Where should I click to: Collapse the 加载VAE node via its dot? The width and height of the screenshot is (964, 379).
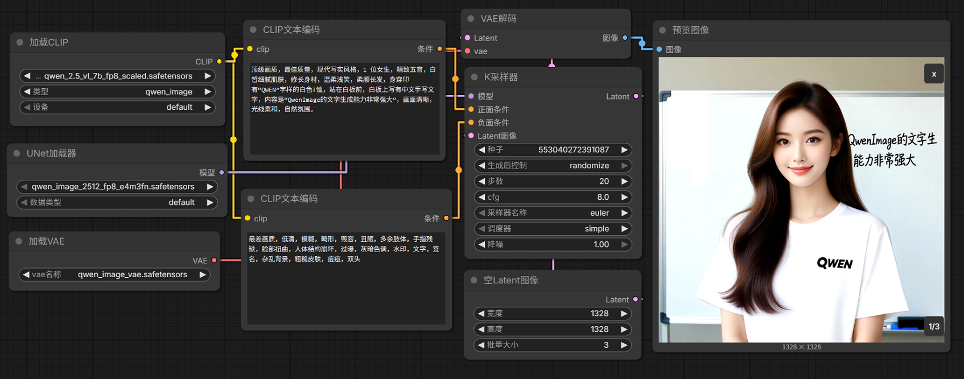[x=19, y=241]
